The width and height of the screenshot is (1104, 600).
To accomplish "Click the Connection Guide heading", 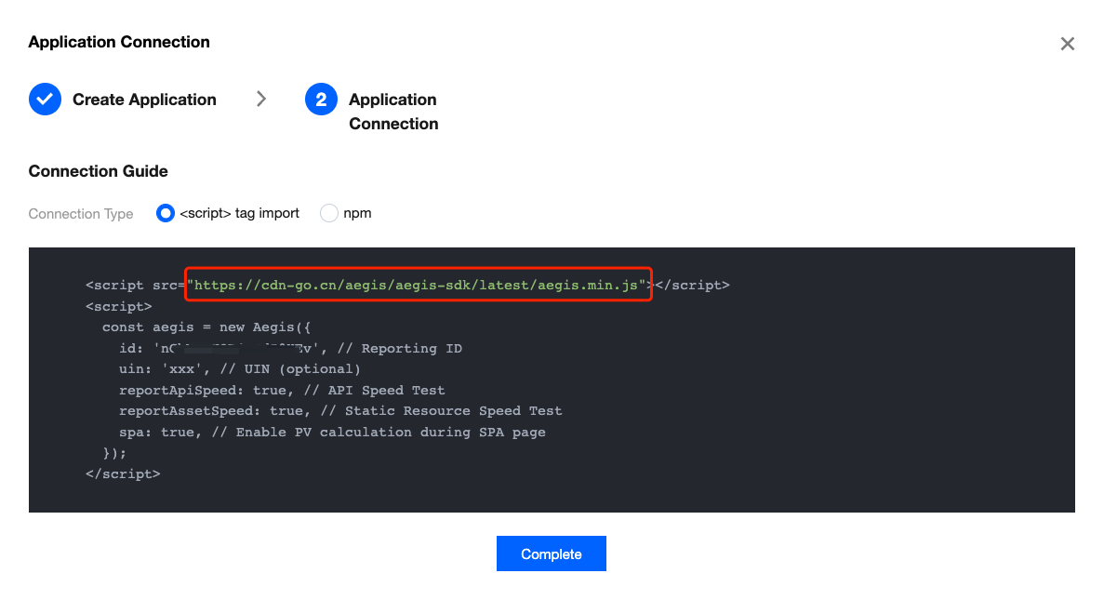I will click(99, 171).
